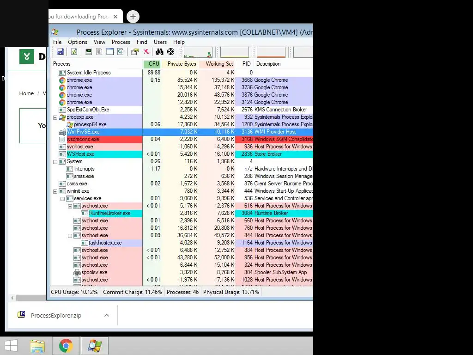The height and width of the screenshot is (355, 473).
Task: Open the File menu
Action: (x=57, y=42)
